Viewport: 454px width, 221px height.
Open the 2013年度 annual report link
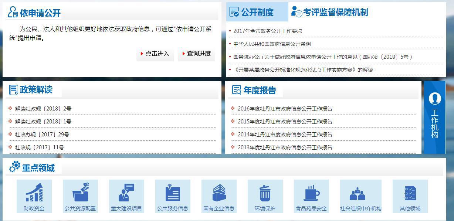[285, 147]
